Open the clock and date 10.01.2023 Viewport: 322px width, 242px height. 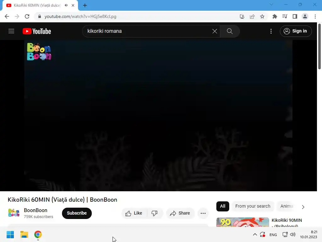point(308,234)
